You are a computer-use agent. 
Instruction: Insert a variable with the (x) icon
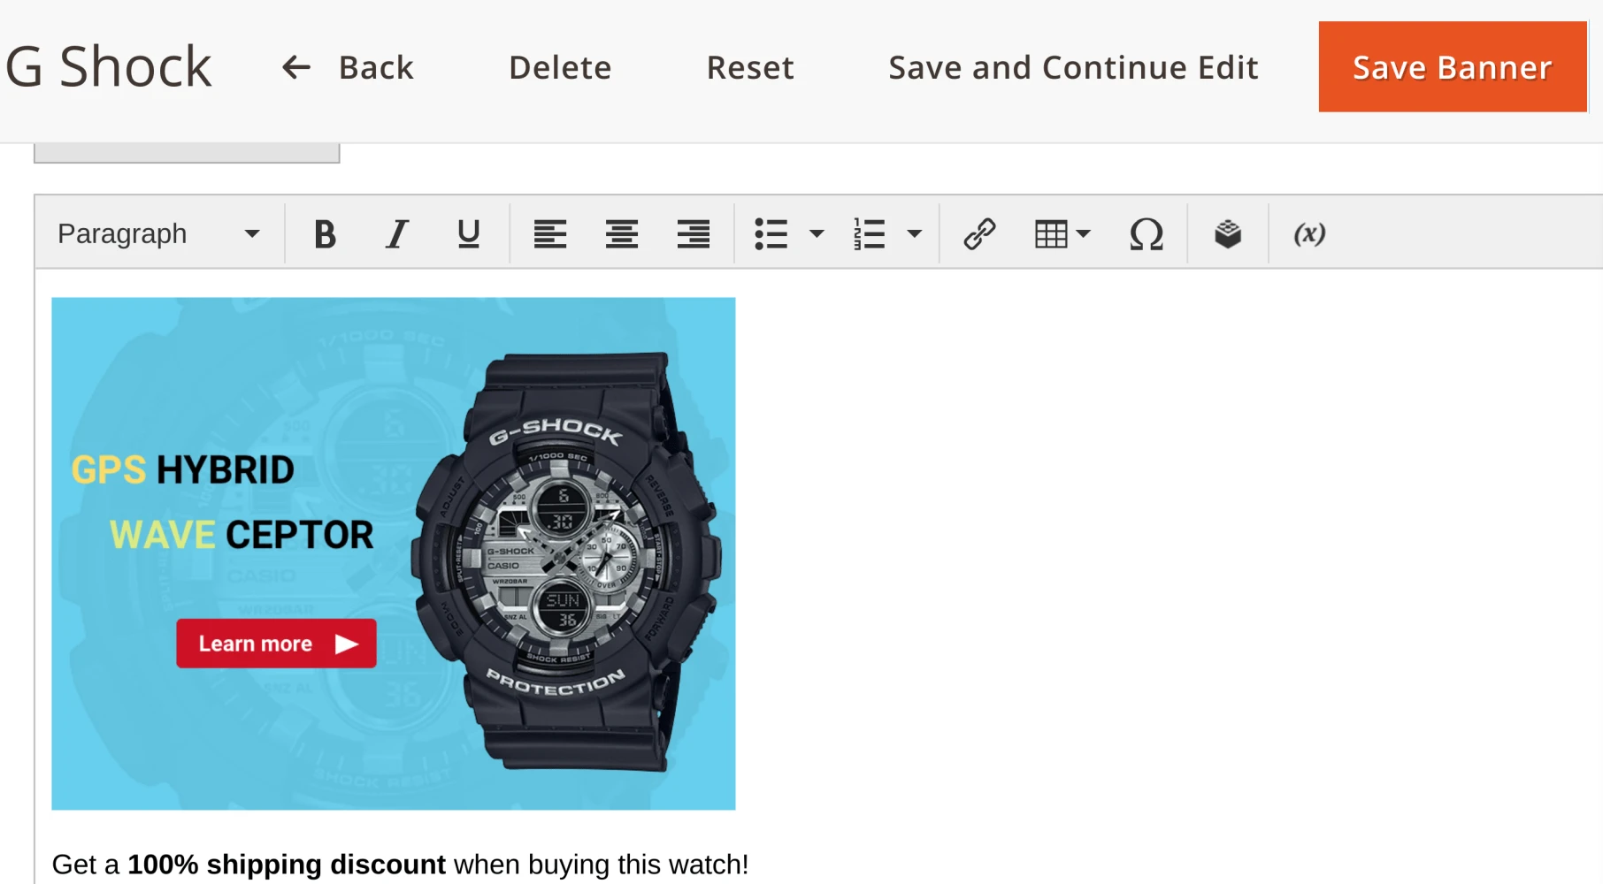(1309, 234)
